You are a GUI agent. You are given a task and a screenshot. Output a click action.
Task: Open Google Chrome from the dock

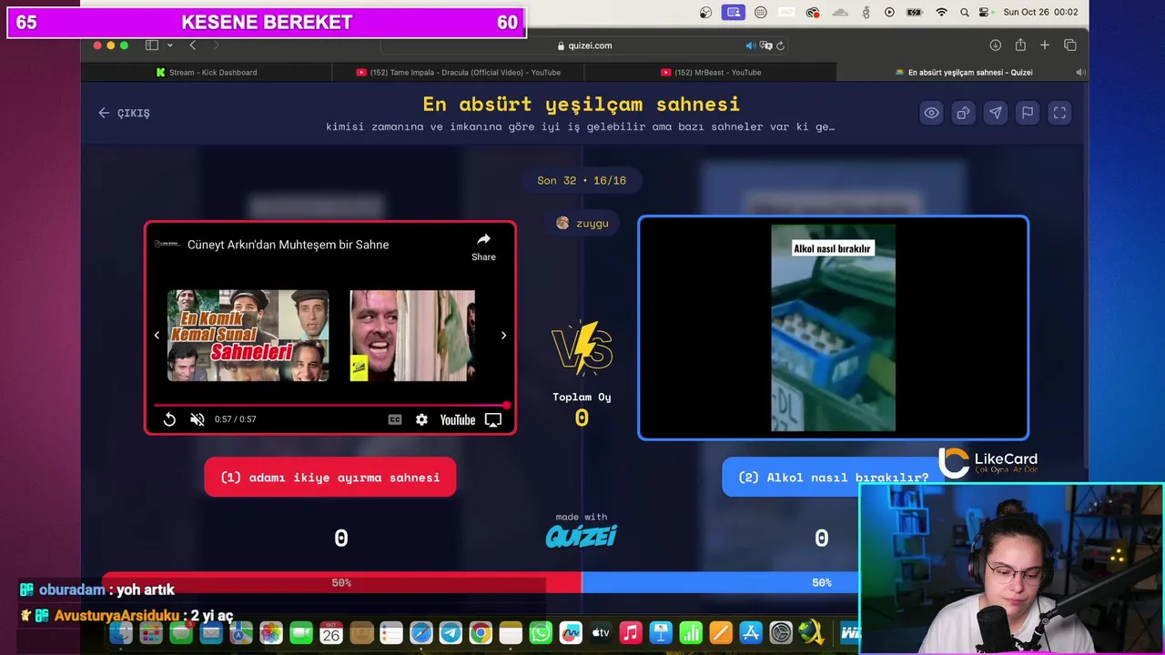coord(481,633)
